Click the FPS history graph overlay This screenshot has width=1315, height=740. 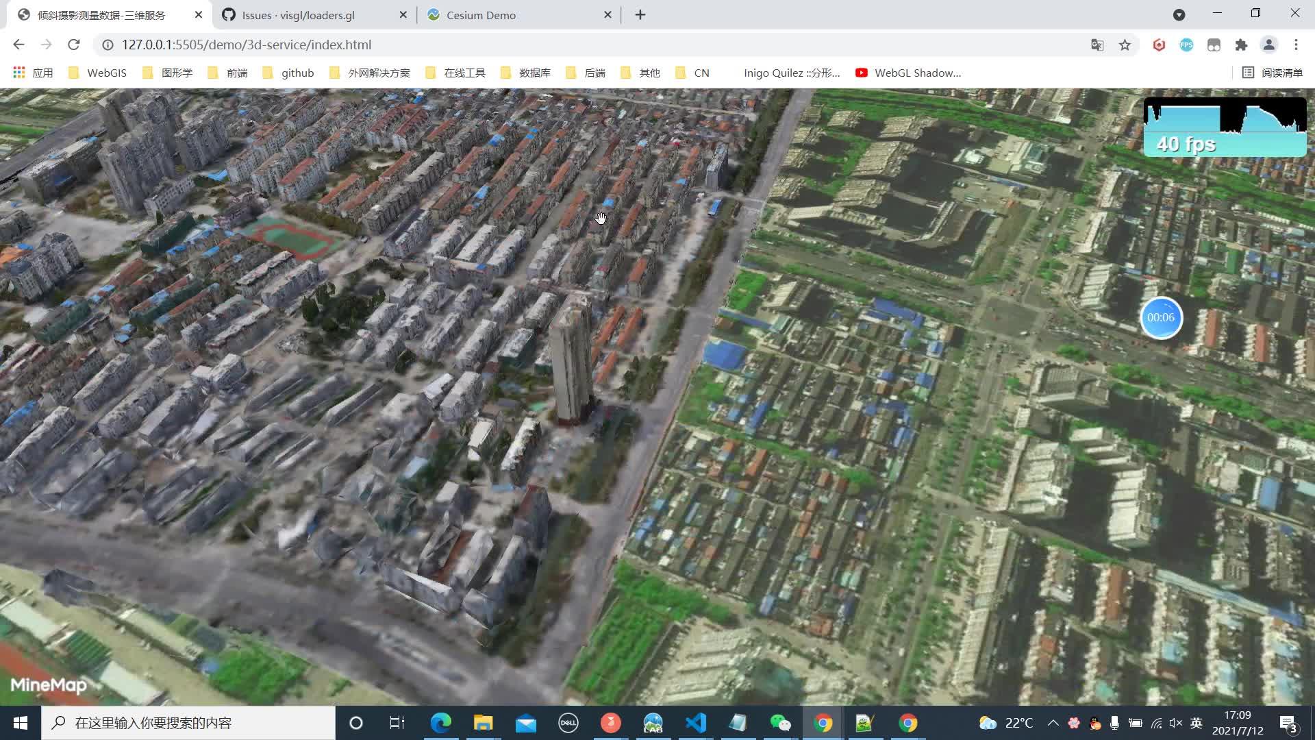pyautogui.click(x=1226, y=120)
